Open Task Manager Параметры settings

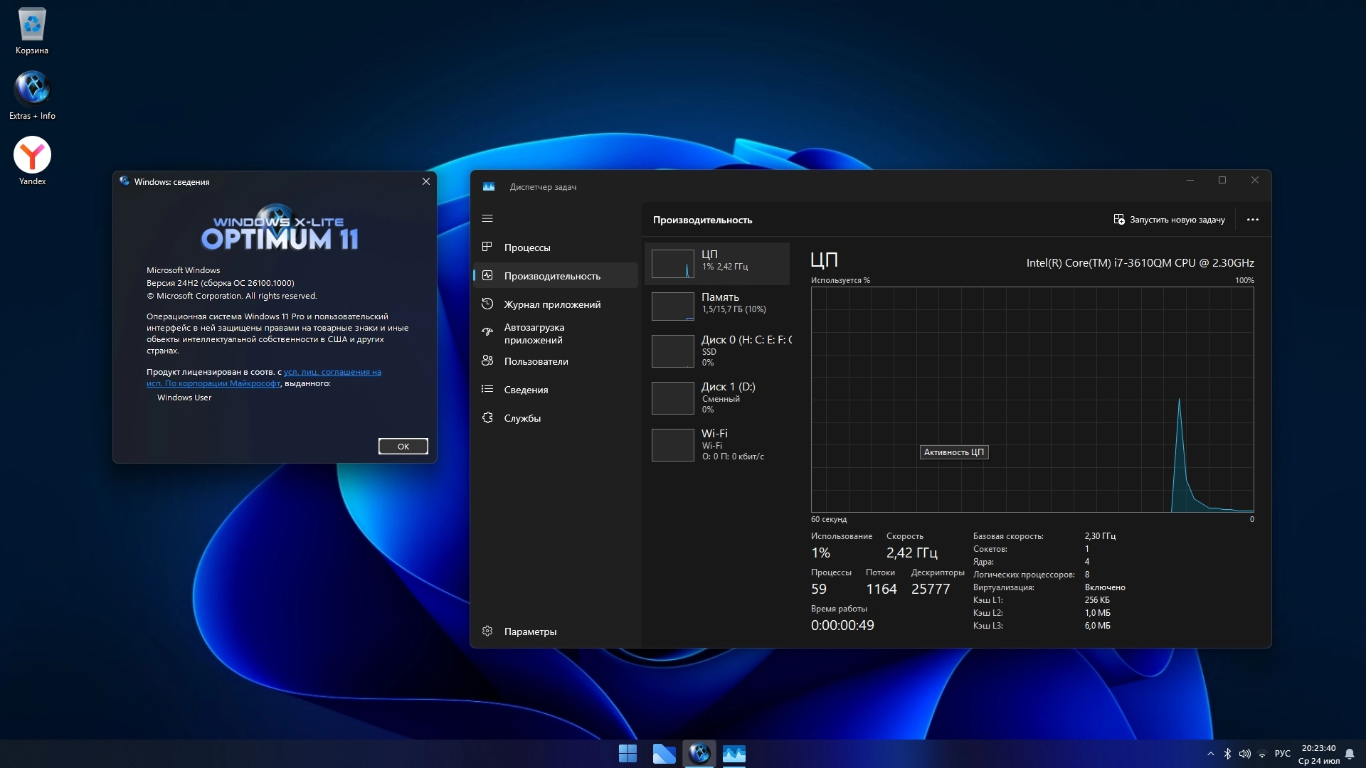530,631
